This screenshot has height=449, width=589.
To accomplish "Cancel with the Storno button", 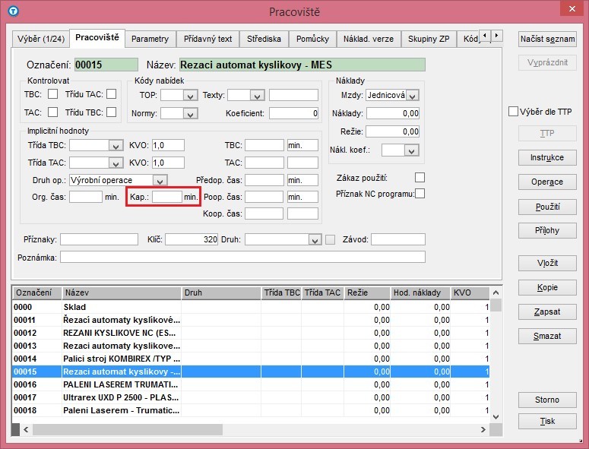I will [547, 400].
